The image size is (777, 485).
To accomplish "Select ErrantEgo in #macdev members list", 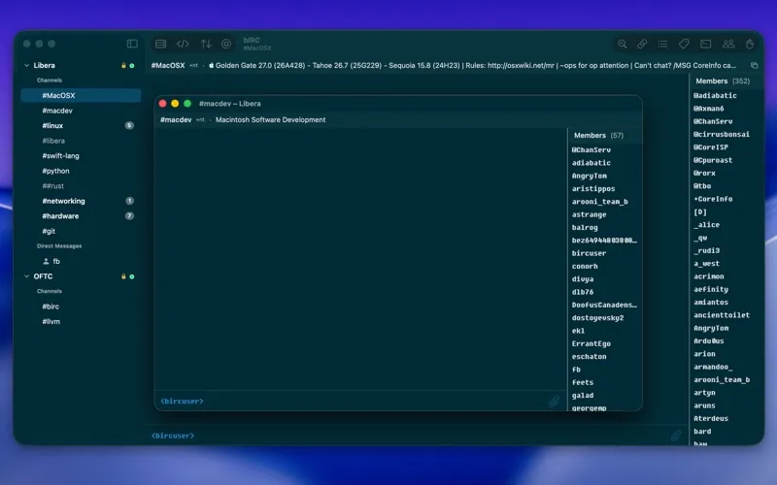I will click(591, 343).
